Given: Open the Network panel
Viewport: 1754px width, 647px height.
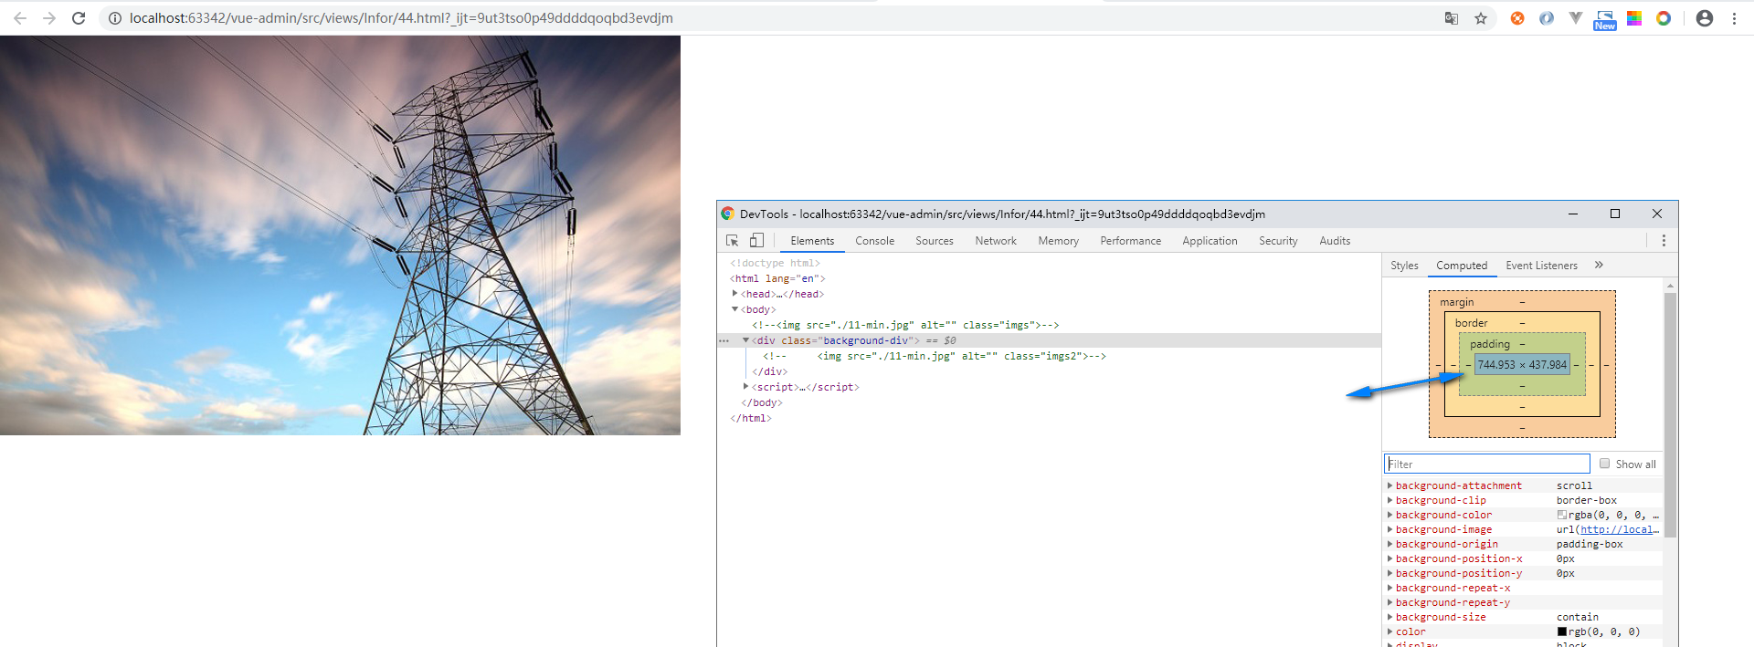Looking at the screenshot, I should click(996, 241).
